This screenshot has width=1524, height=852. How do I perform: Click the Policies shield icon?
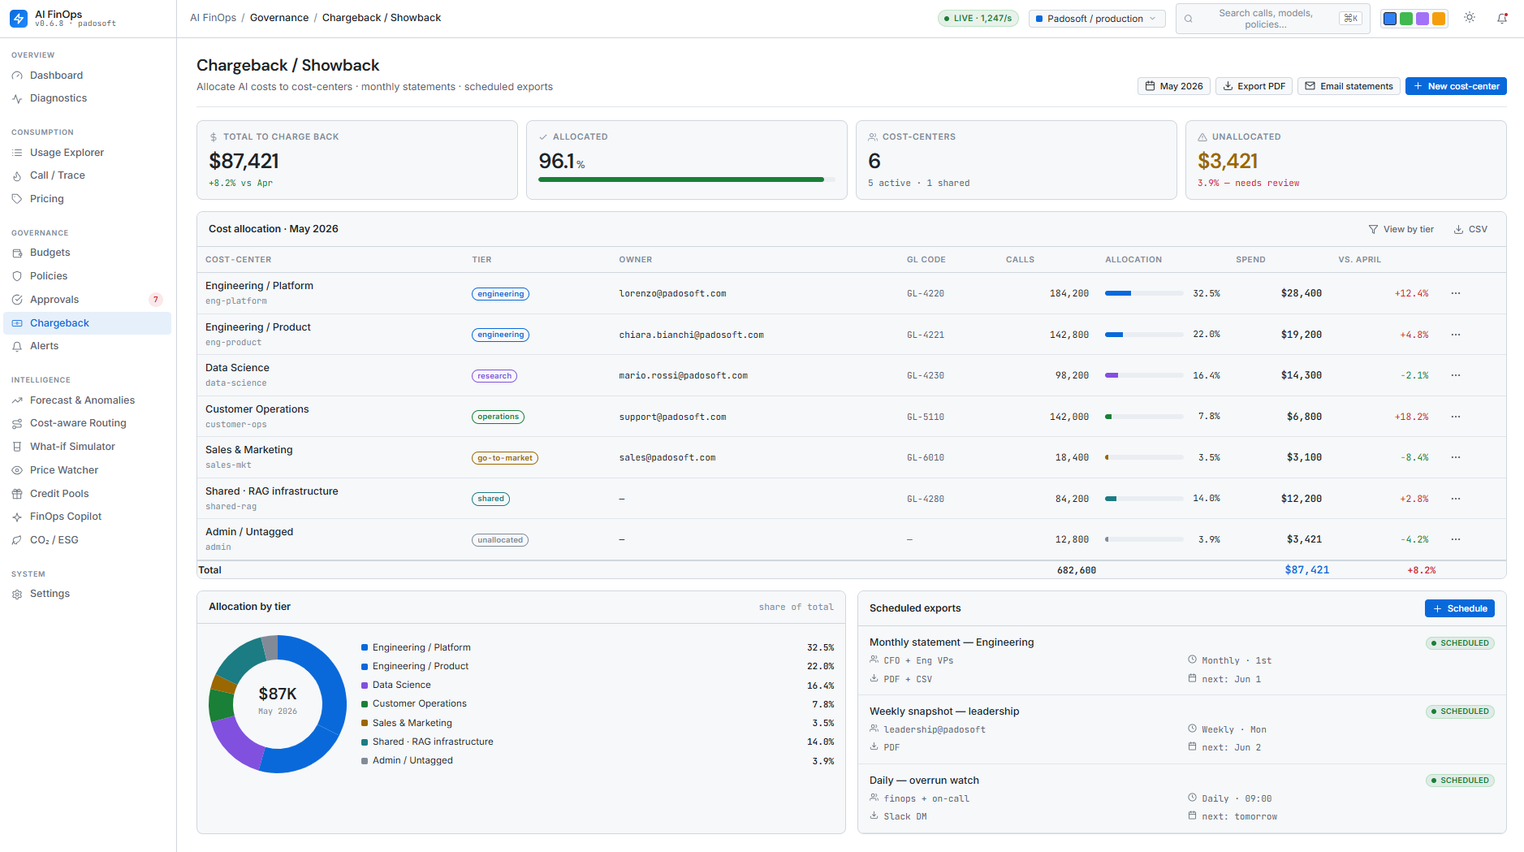point(17,276)
